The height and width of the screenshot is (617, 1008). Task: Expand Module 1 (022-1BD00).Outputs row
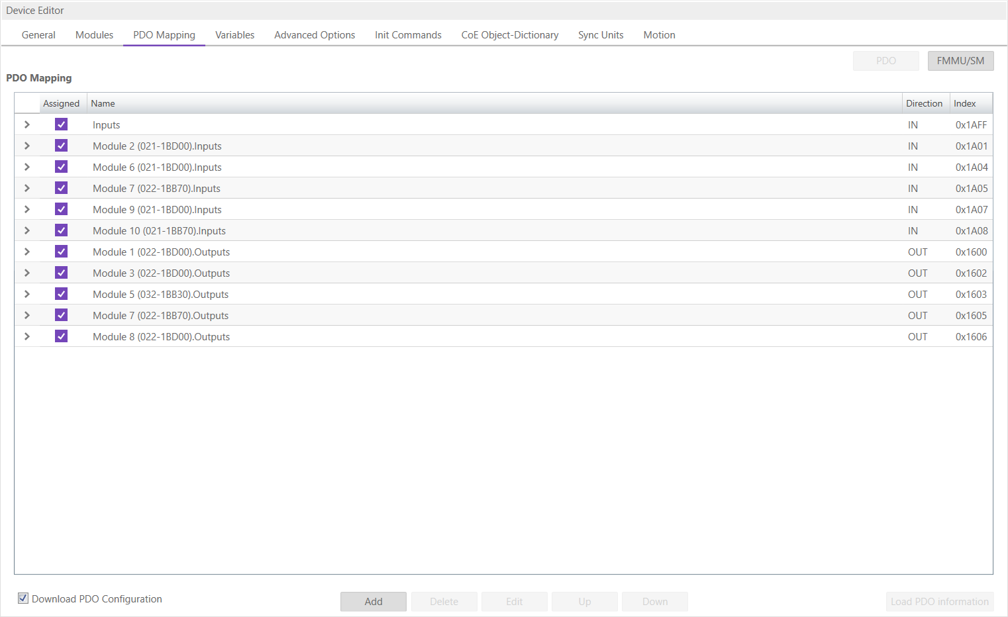(27, 252)
